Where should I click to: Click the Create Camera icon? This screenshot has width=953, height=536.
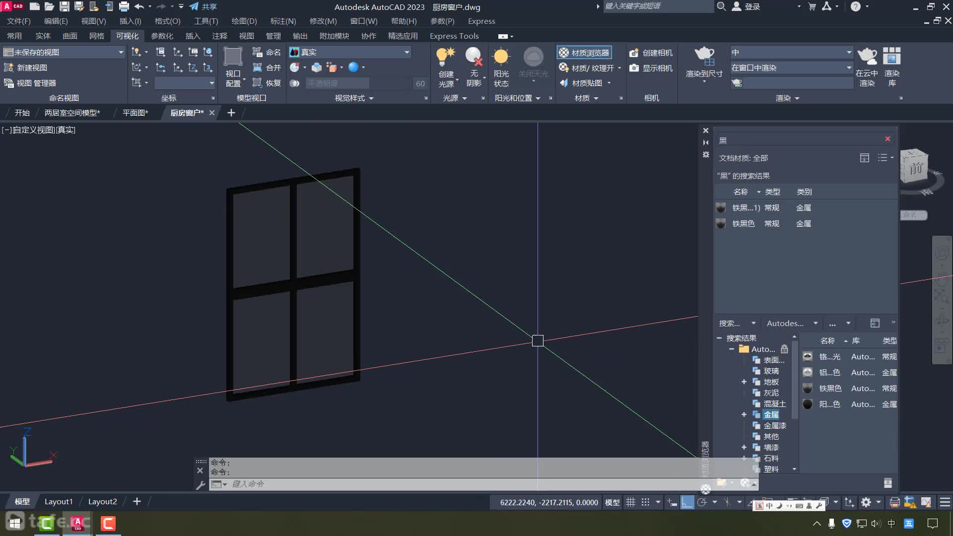tap(634, 53)
